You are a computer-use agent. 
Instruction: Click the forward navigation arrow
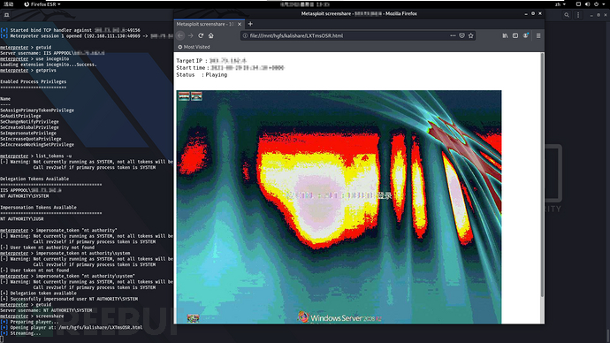click(x=191, y=35)
